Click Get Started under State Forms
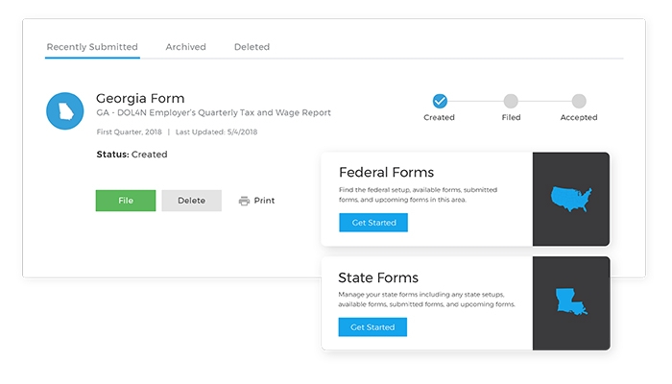Image resolution: width=672 pixels, height=384 pixels. [372, 327]
